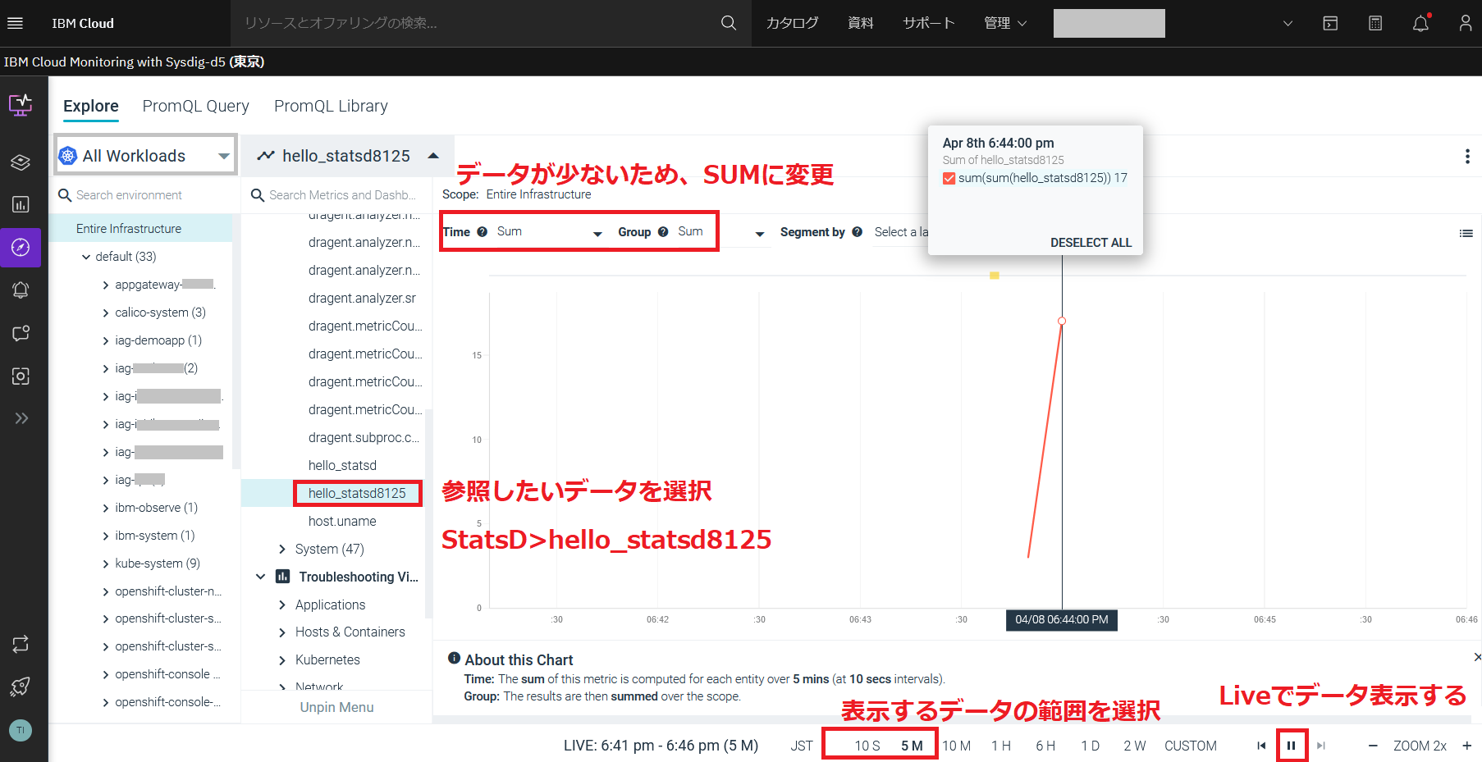This screenshot has height=762, width=1482.
Task: Expand the kube-system (9) node
Action: pos(106,564)
